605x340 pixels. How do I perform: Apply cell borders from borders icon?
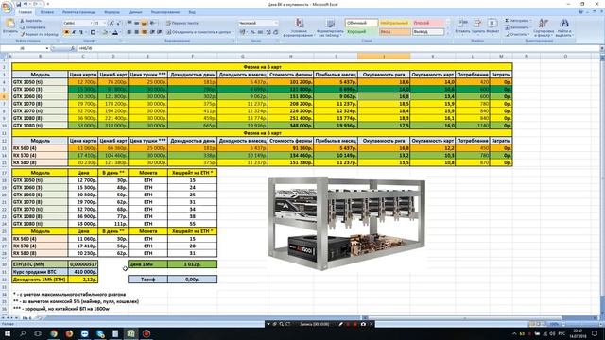pos(93,32)
